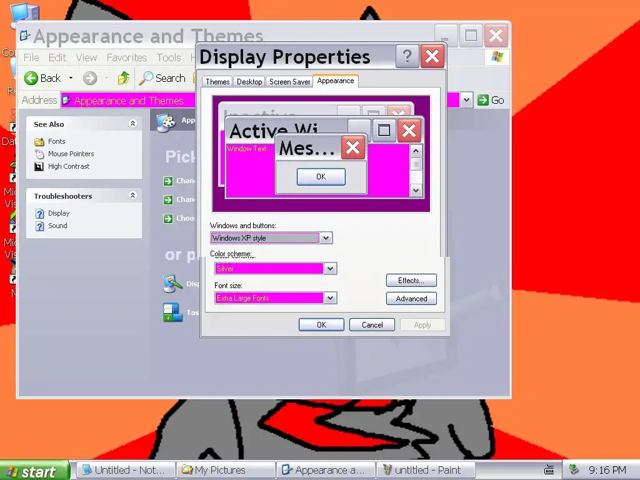Click the keyboard icon in the taskbar
This screenshot has height=480, width=640.
[549, 470]
